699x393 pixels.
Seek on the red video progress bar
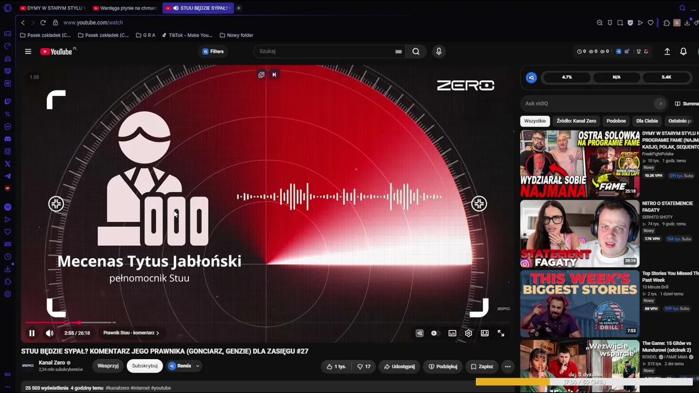pos(266,323)
